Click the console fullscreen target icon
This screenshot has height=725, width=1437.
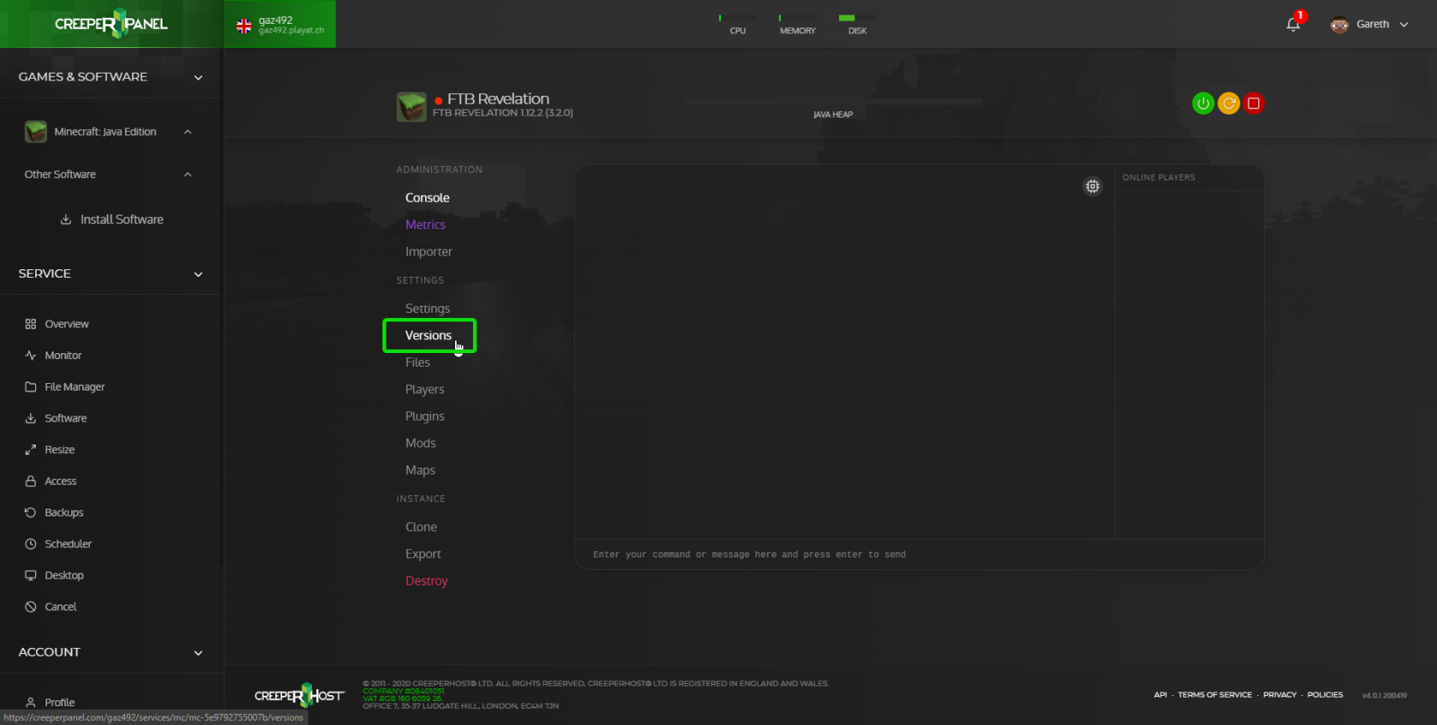1092,186
